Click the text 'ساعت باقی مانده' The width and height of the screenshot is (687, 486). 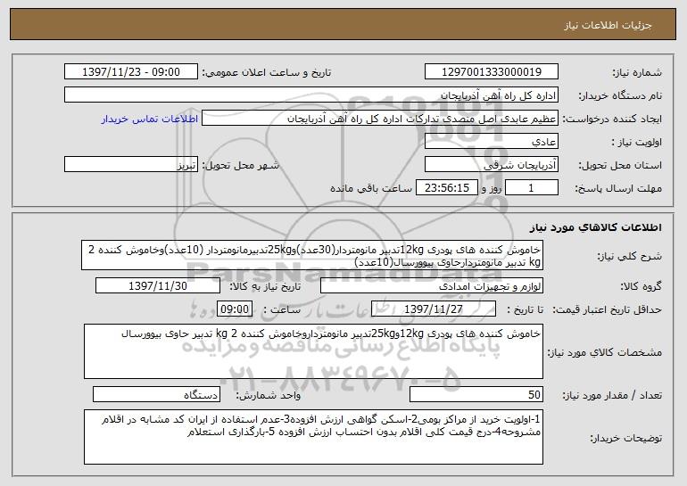(x=370, y=188)
